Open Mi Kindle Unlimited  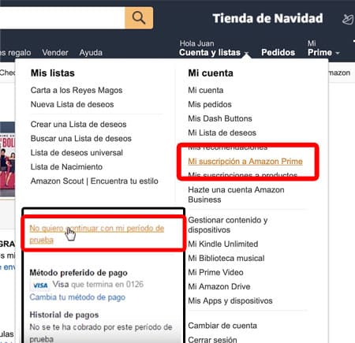coord(223,244)
